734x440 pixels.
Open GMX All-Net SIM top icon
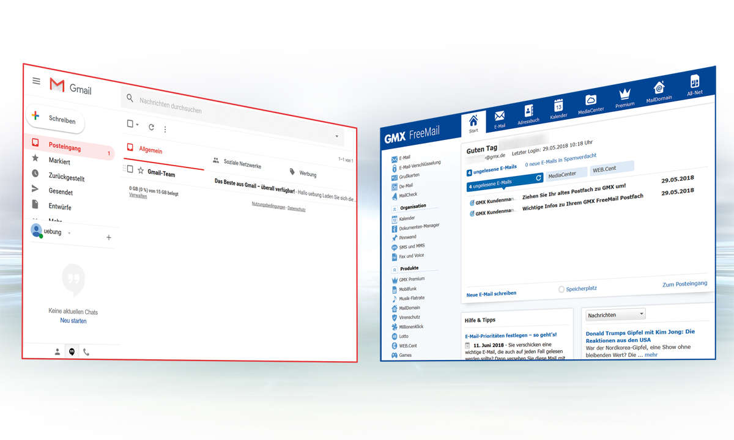(695, 85)
